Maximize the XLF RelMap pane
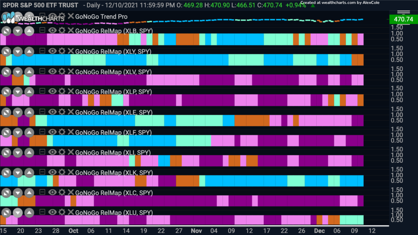This screenshot has width=418, height=235. click(6, 133)
